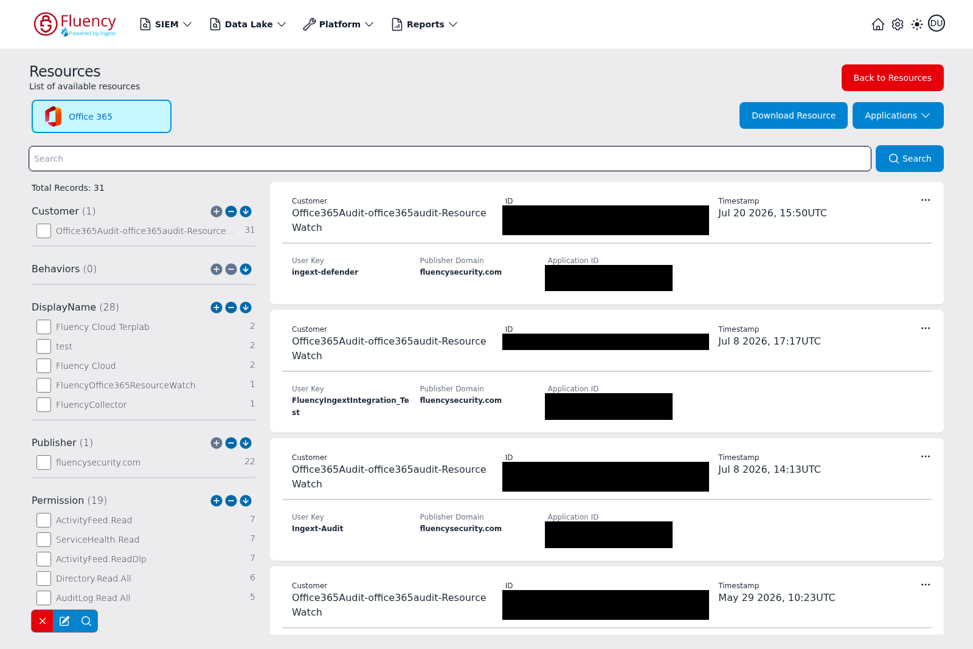Click the blue Search button
The width and height of the screenshot is (973, 649).
[x=909, y=159]
